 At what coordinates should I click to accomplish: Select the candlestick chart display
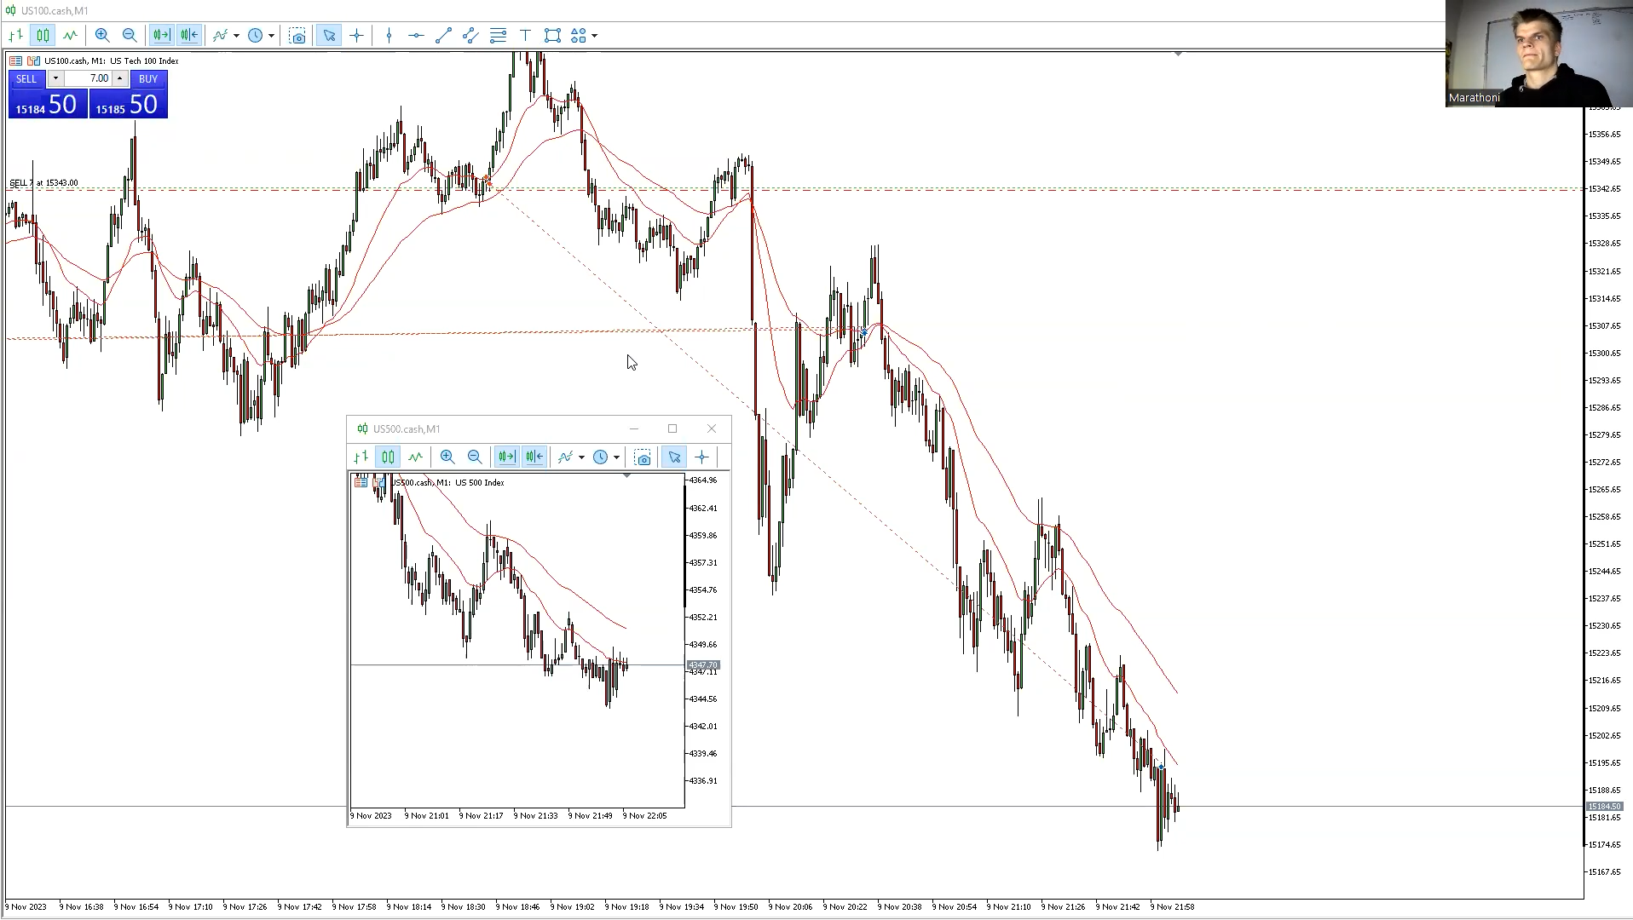pyautogui.click(x=43, y=35)
